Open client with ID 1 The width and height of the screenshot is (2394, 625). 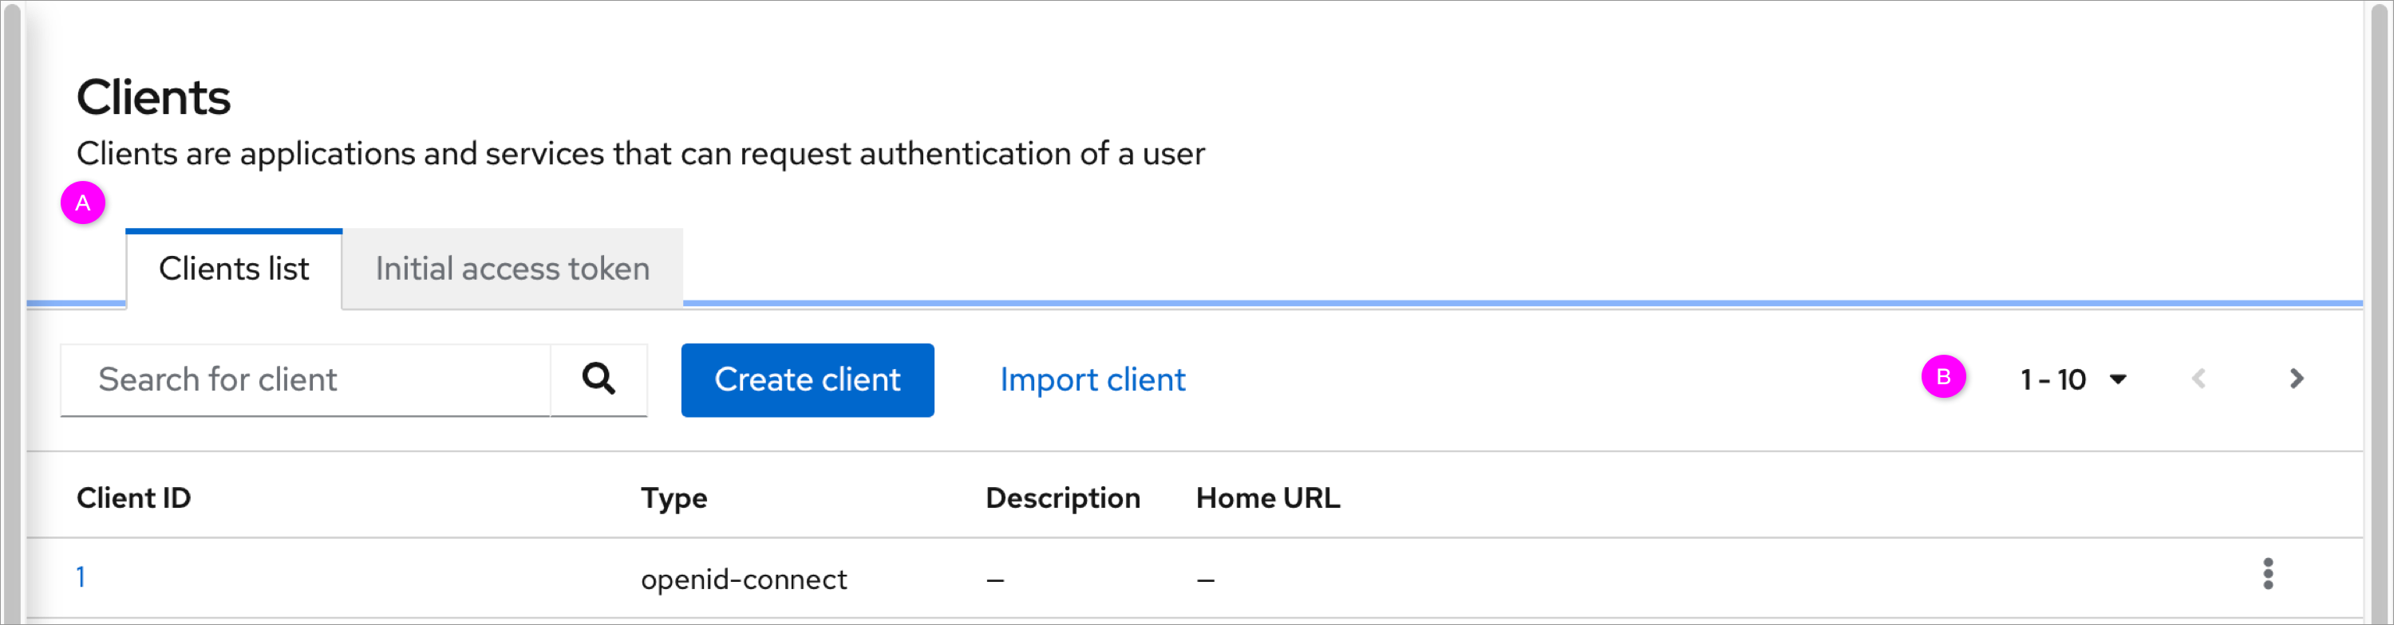81,578
